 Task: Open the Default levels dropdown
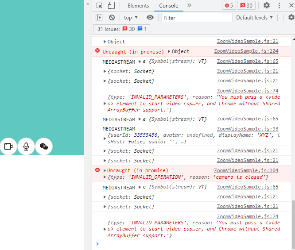click(254, 18)
